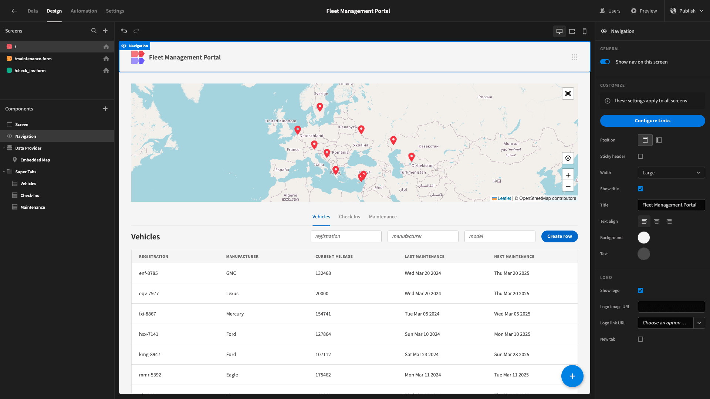Set nav position to top
Viewport: 710px width, 399px height.
point(645,140)
